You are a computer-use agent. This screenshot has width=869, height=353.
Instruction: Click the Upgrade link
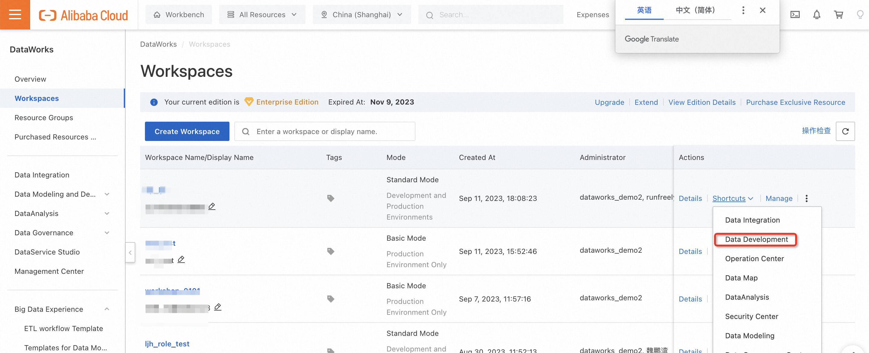click(x=609, y=102)
